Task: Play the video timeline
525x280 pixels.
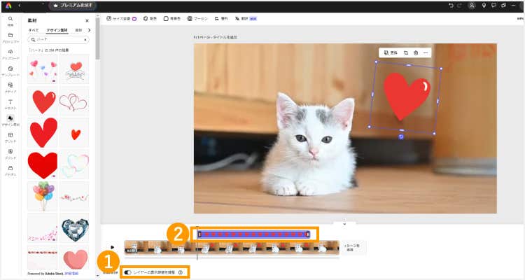Action: click(x=113, y=248)
